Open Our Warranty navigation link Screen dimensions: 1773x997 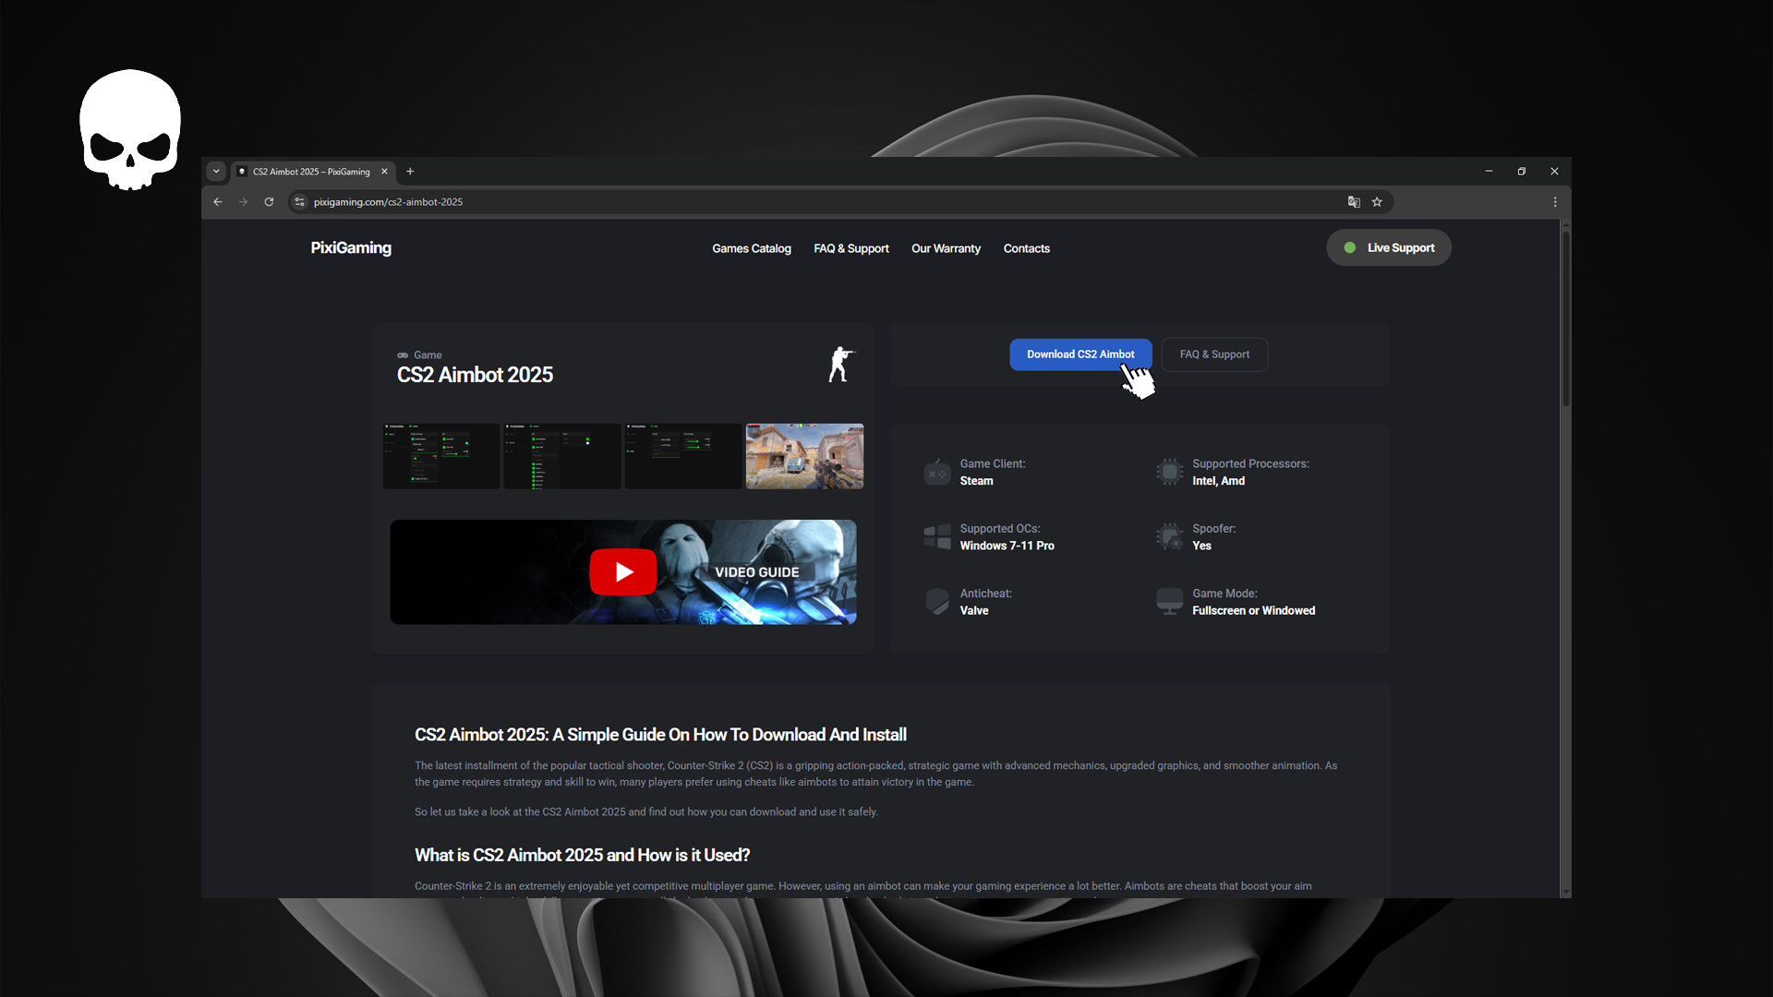tap(946, 248)
